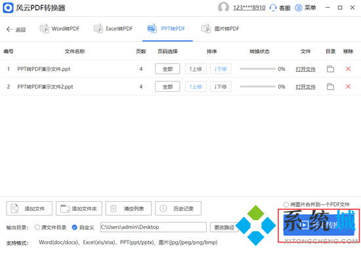
Task: Open folder icon for PPT转PDF演示文件.ppt
Action: [330, 69]
